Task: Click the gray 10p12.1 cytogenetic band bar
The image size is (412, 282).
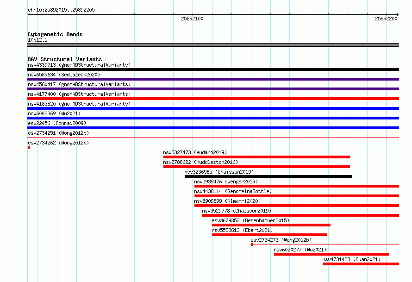Action: coord(213,45)
